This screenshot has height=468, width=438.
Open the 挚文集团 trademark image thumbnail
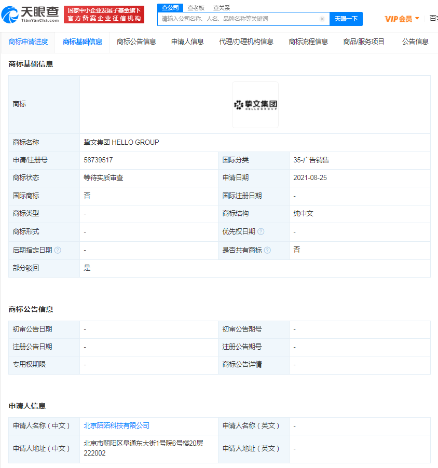255,105
